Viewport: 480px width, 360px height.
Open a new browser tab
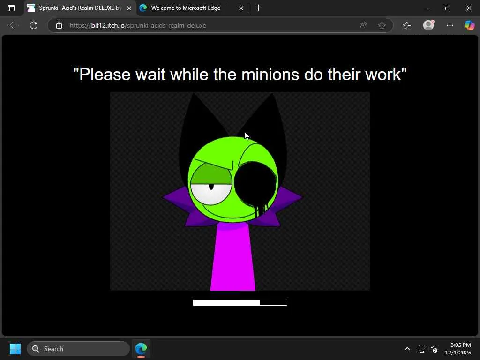click(x=258, y=8)
